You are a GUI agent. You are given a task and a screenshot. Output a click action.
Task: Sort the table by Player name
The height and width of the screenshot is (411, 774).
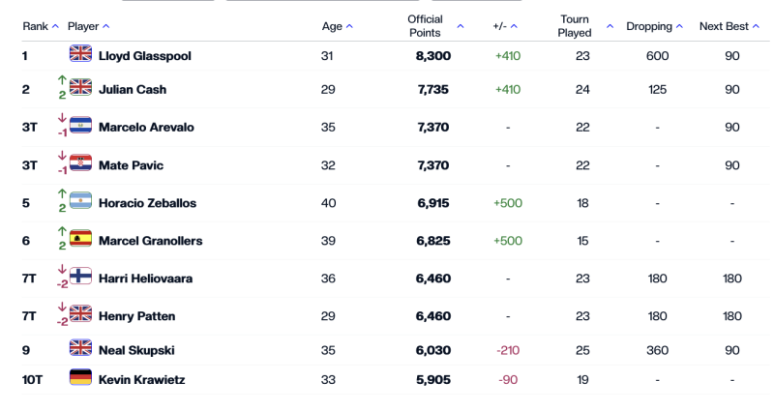(x=88, y=26)
